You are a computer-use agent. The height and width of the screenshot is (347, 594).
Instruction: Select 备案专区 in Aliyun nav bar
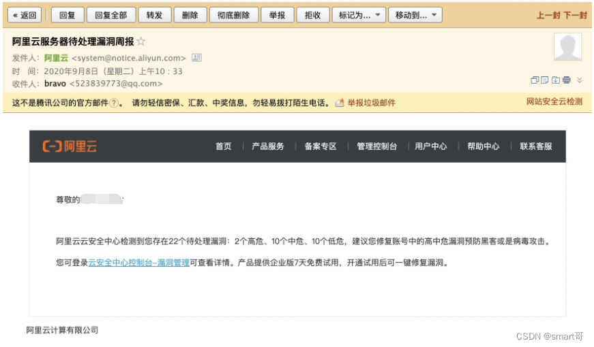click(321, 146)
